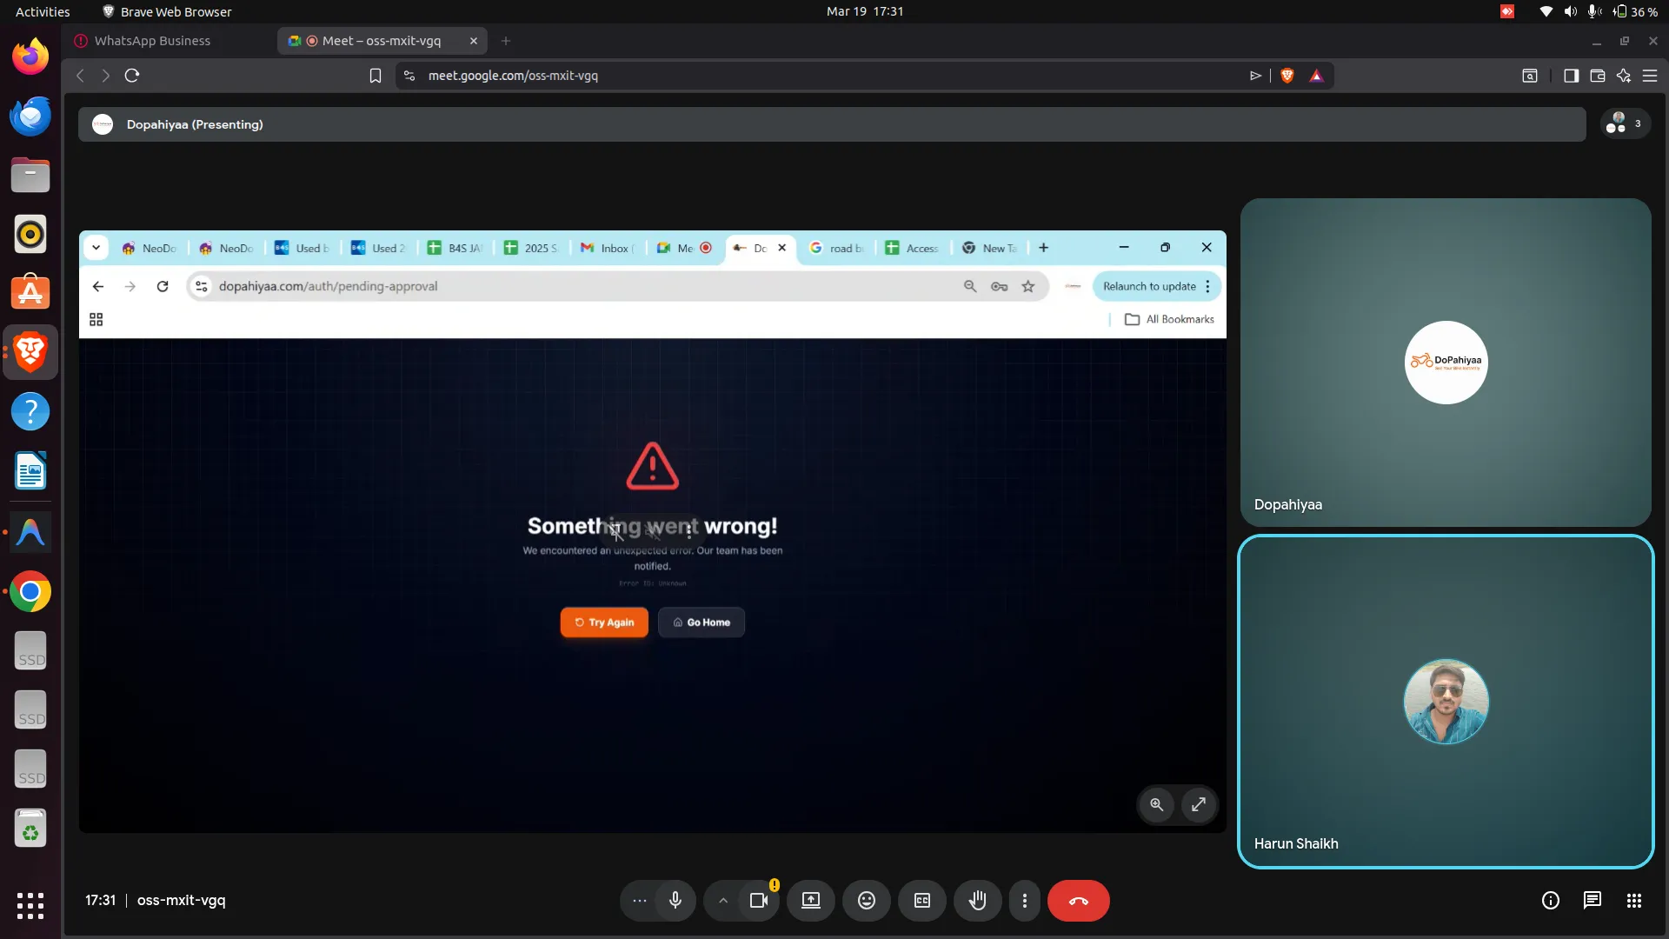1669x939 pixels.
Task: Click the present now screen share icon
Action: click(810, 901)
